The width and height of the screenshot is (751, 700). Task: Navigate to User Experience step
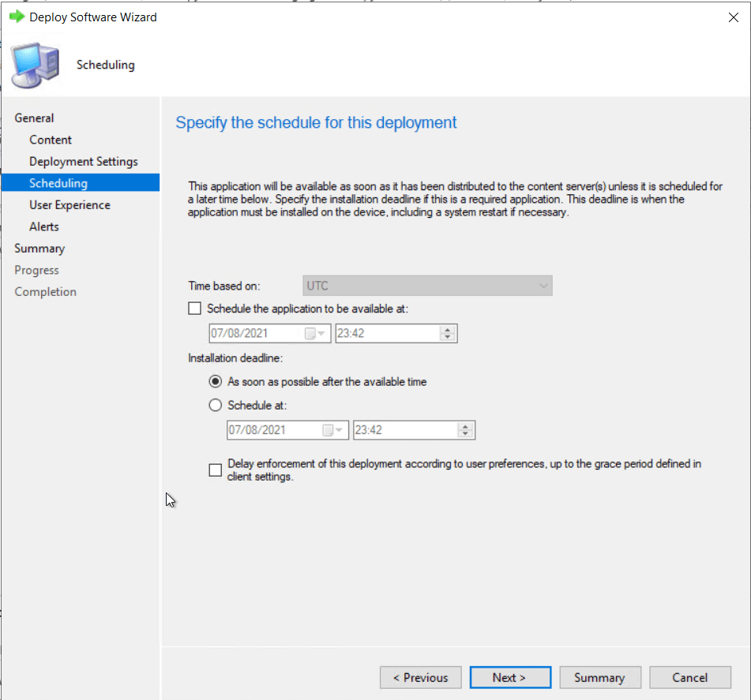69,205
